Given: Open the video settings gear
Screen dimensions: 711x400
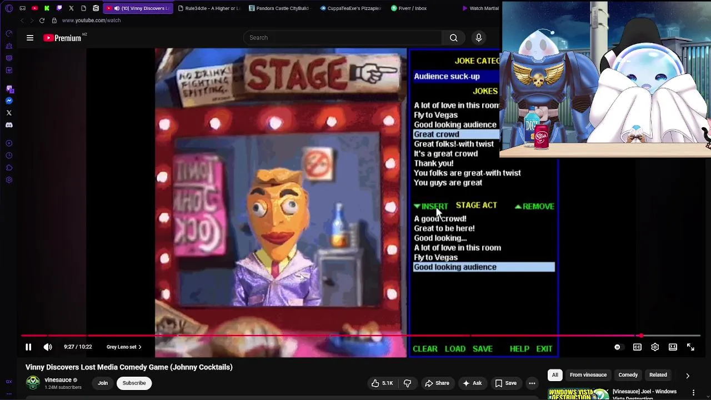Looking at the screenshot, I should coord(655,347).
